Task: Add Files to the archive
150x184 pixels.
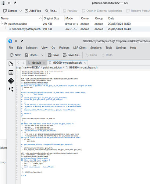Action: 33,11
